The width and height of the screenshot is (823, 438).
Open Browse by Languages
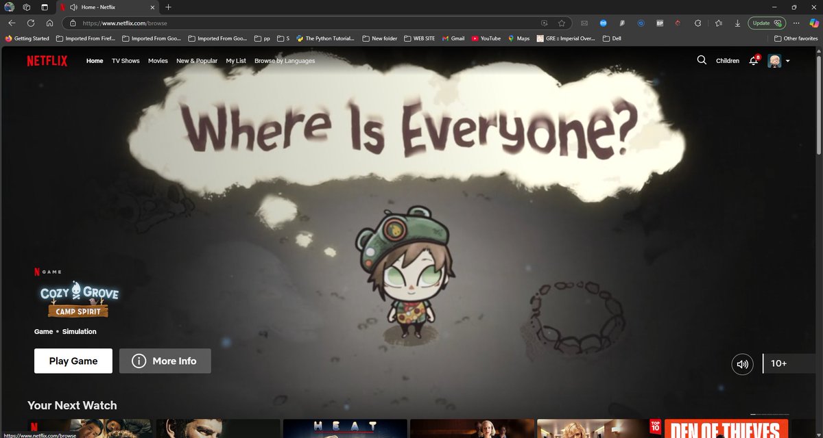285,61
